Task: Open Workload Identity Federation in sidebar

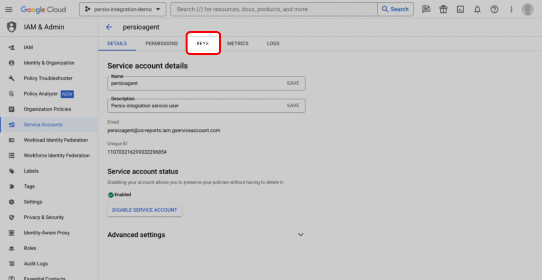Action: [x=56, y=140]
